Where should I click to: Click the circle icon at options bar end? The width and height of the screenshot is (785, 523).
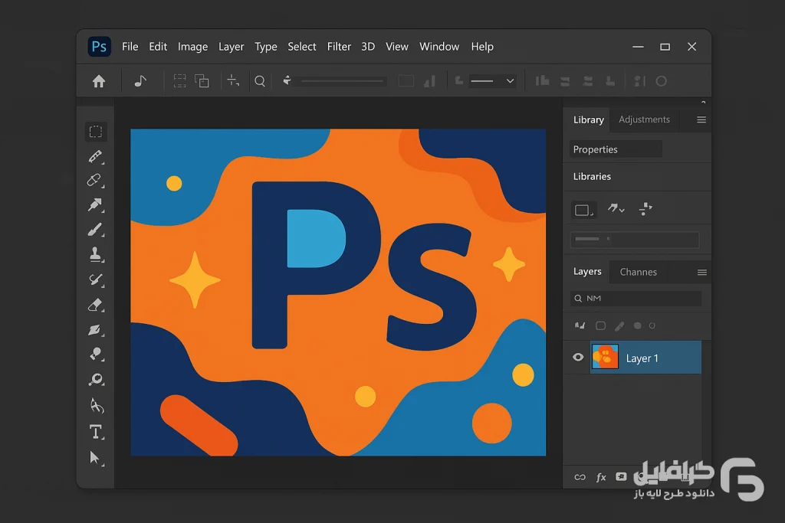[x=662, y=81]
